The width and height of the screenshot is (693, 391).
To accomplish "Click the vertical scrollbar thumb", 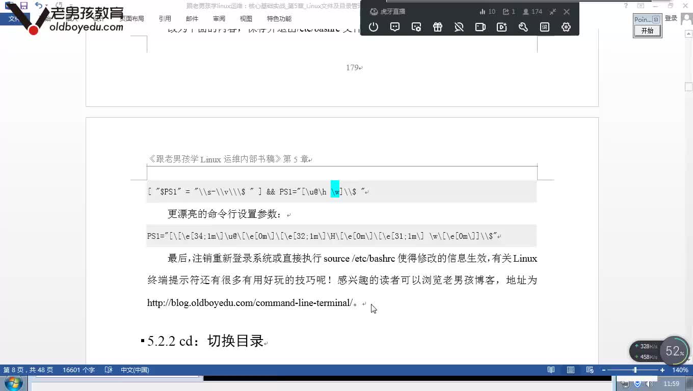I will pyautogui.click(x=689, y=87).
